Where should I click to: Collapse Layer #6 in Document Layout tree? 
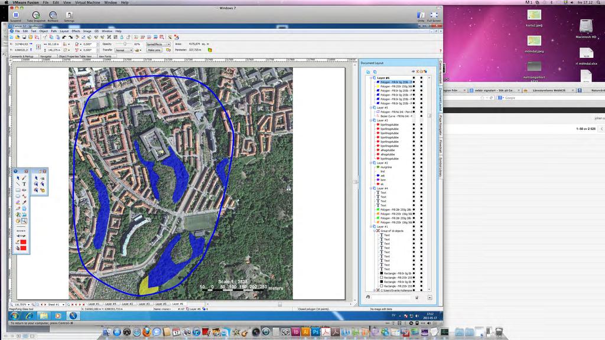click(x=371, y=78)
